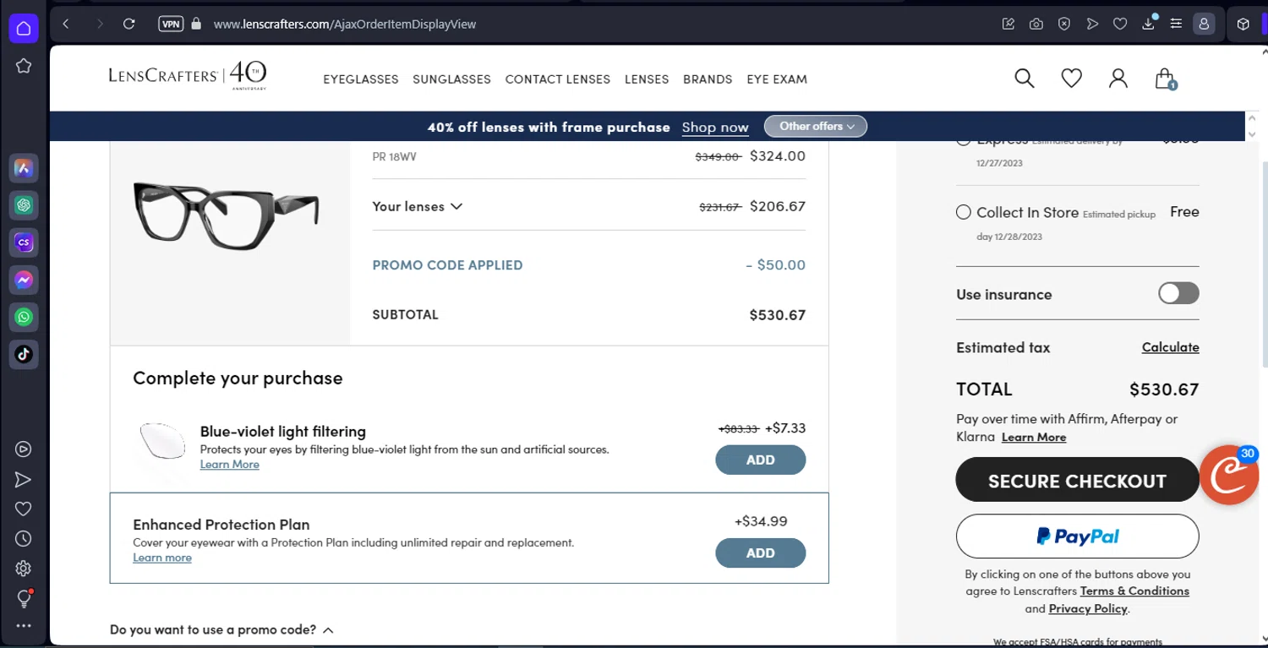This screenshot has height=648, width=1268.
Task: Open Opera settings gear icon
Action: pyautogui.click(x=24, y=569)
